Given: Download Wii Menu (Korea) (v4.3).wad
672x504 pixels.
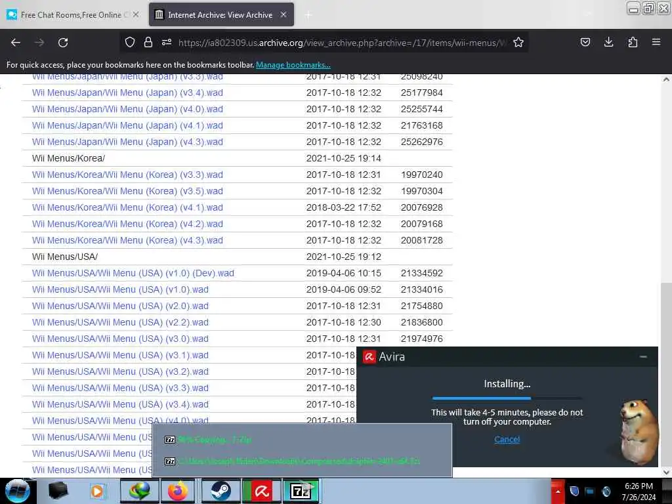Looking at the screenshot, I should pyautogui.click(x=127, y=240).
